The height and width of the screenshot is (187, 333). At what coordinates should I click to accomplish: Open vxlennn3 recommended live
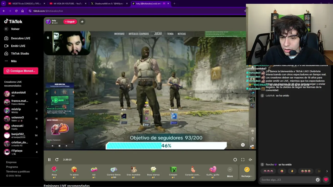(x=21, y=119)
